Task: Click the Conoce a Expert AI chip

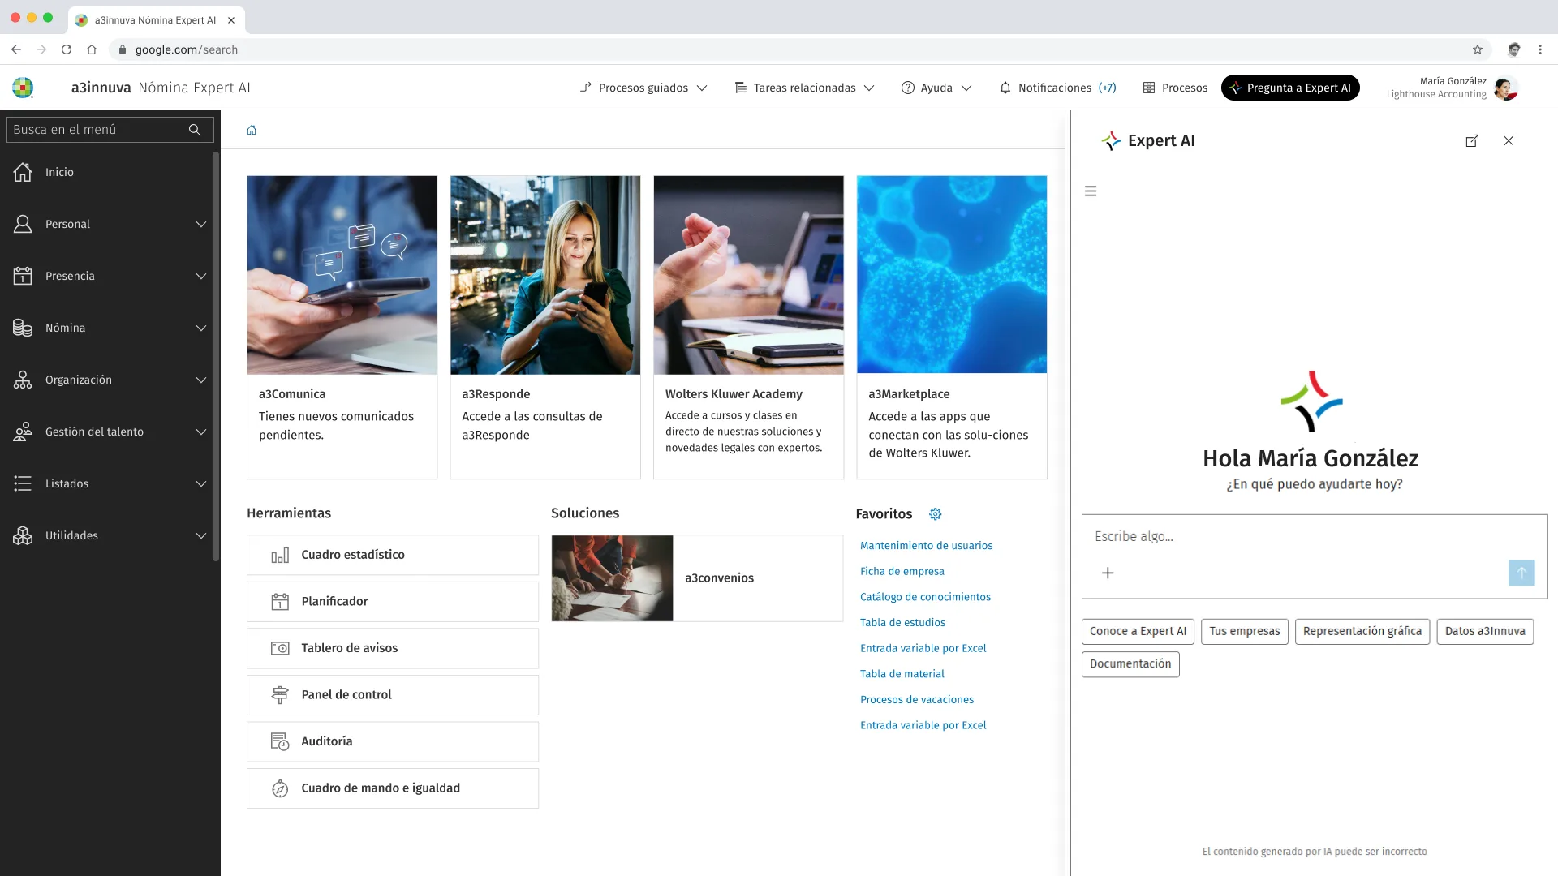Action: click(x=1138, y=631)
